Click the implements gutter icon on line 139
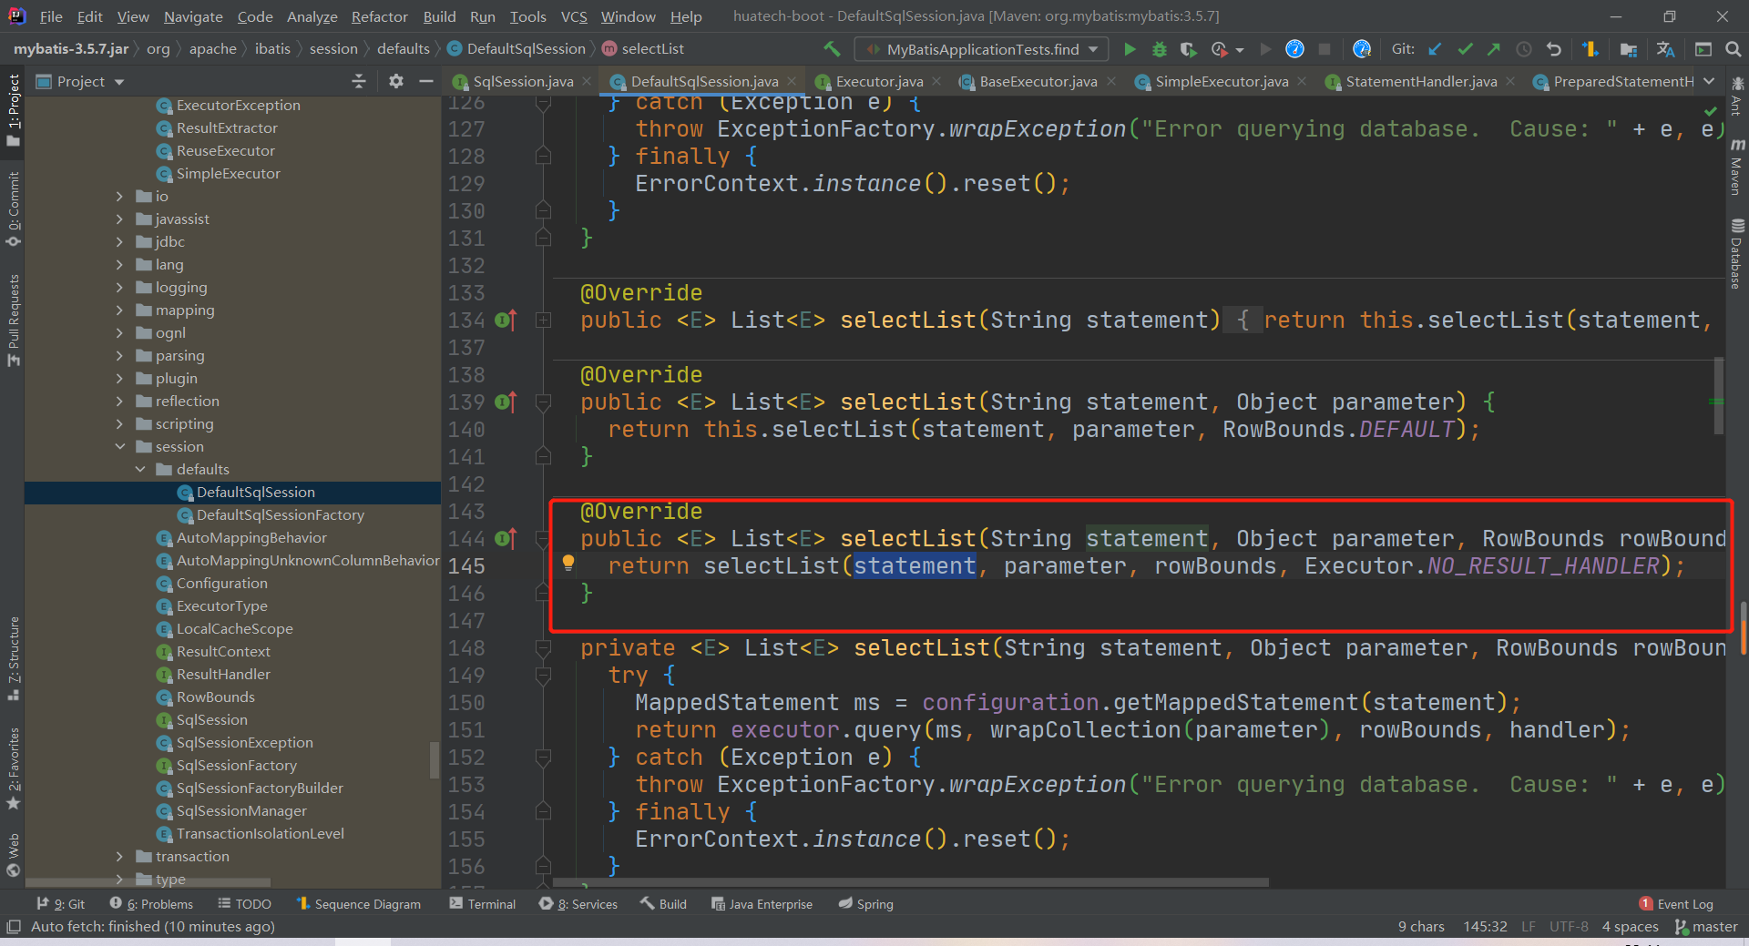This screenshot has height=946, width=1749. (x=506, y=402)
